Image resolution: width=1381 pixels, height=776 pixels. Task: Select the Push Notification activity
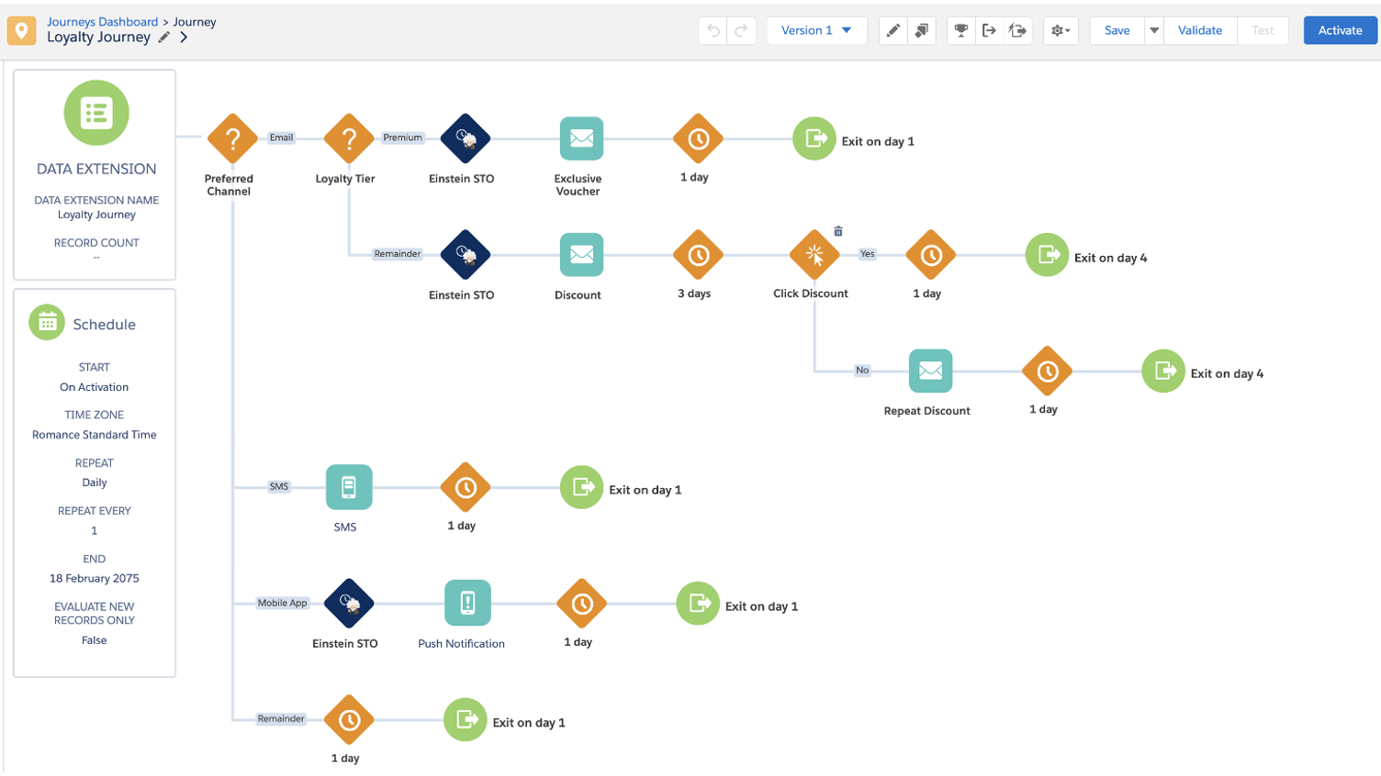[x=467, y=604]
